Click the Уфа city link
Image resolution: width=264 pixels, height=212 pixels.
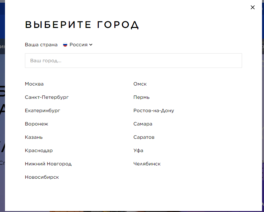(x=138, y=150)
